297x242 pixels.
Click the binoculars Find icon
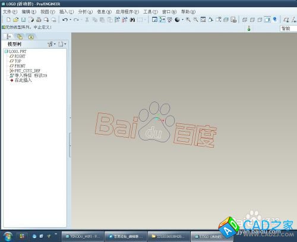pyautogui.click(x=132, y=20)
